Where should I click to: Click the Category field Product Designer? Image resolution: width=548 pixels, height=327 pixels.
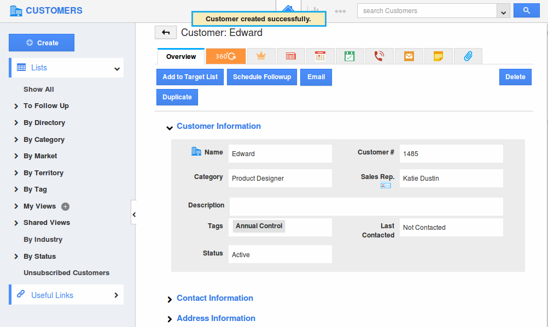[x=280, y=179]
